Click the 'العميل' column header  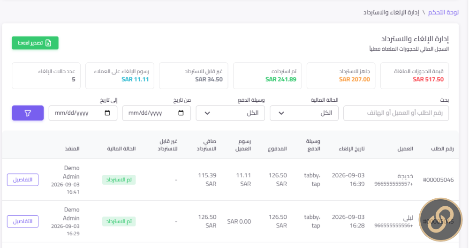(405, 149)
